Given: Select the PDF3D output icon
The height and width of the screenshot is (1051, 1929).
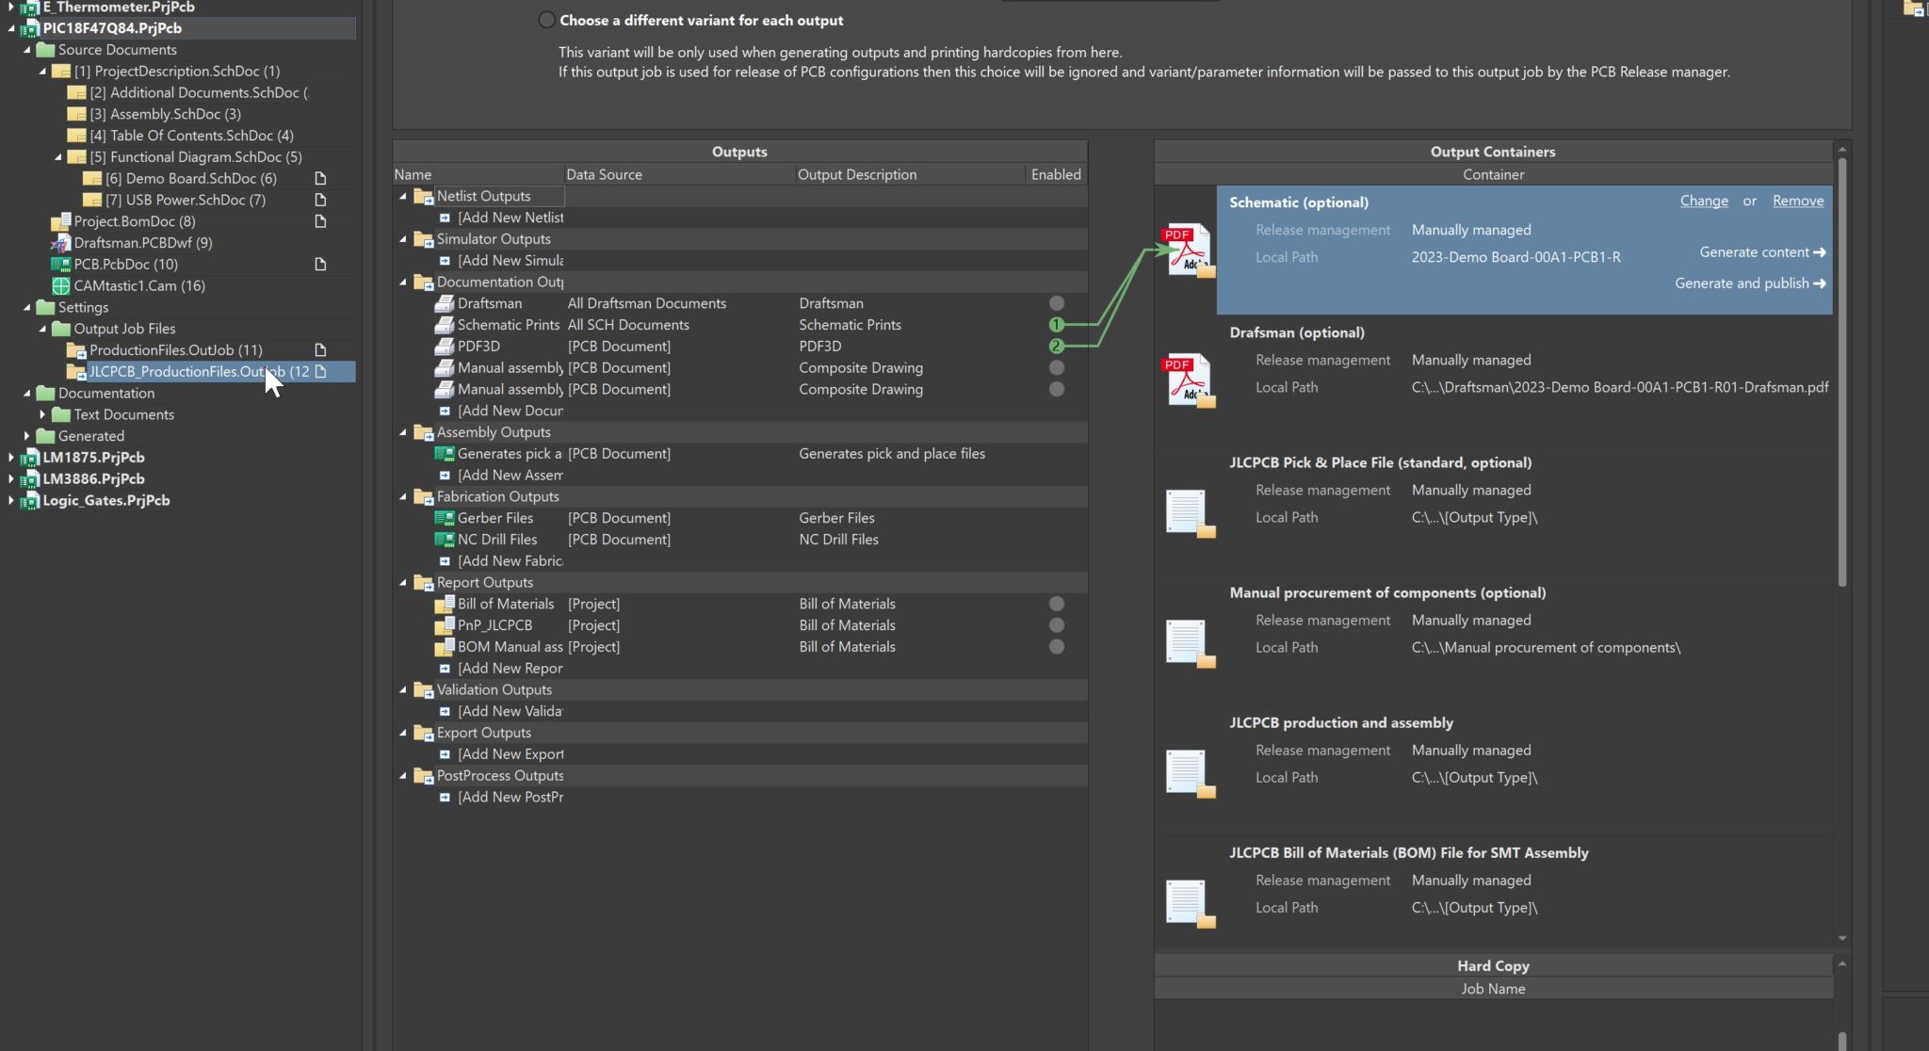Looking at the screenshot, I should 445,346.
